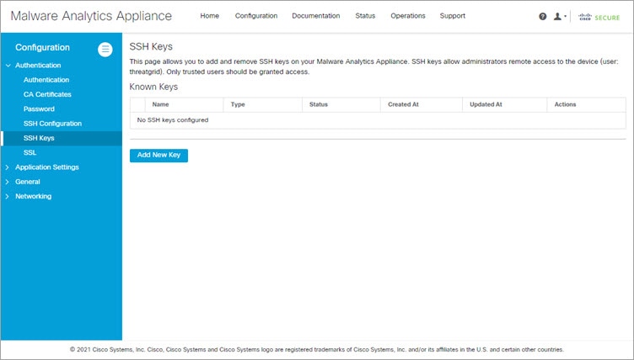The width and height of the screenshot is (634, 360).
Task: Open the Home menu
Action: [209, 16]
